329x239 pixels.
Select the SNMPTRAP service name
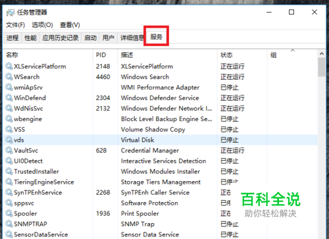30,224
